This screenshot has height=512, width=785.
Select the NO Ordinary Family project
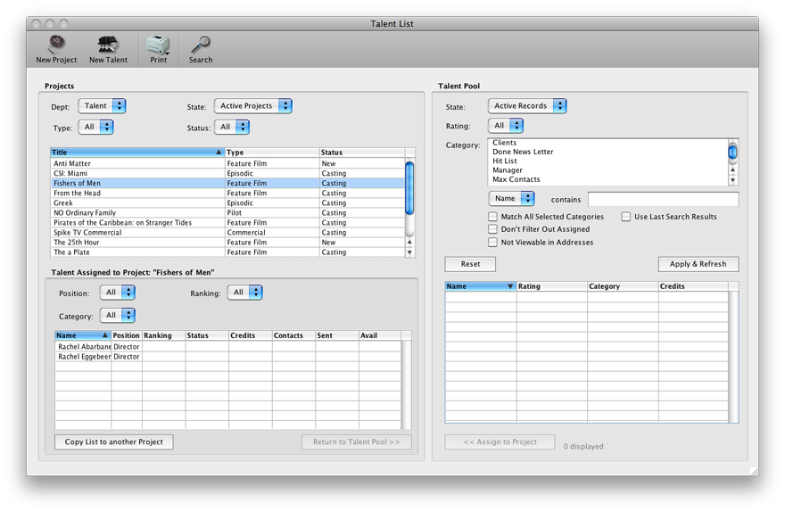[x=227, y=212]
